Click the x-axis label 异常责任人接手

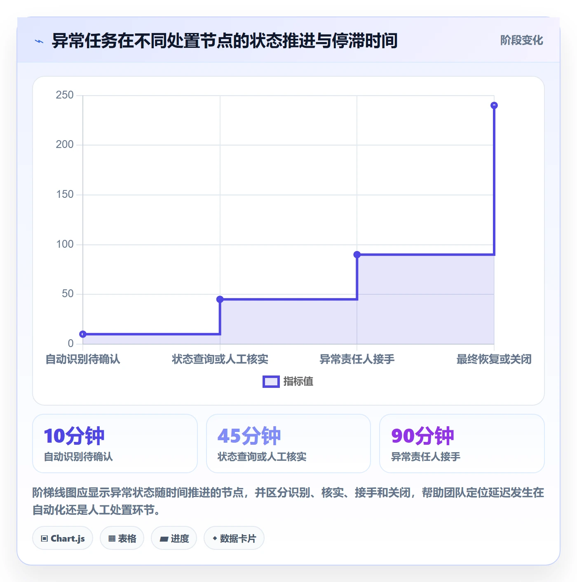point(357,359)
